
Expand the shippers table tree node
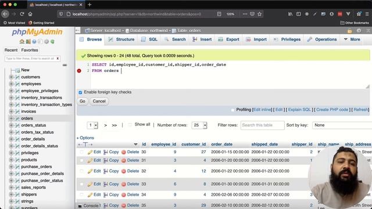(11, 194)
